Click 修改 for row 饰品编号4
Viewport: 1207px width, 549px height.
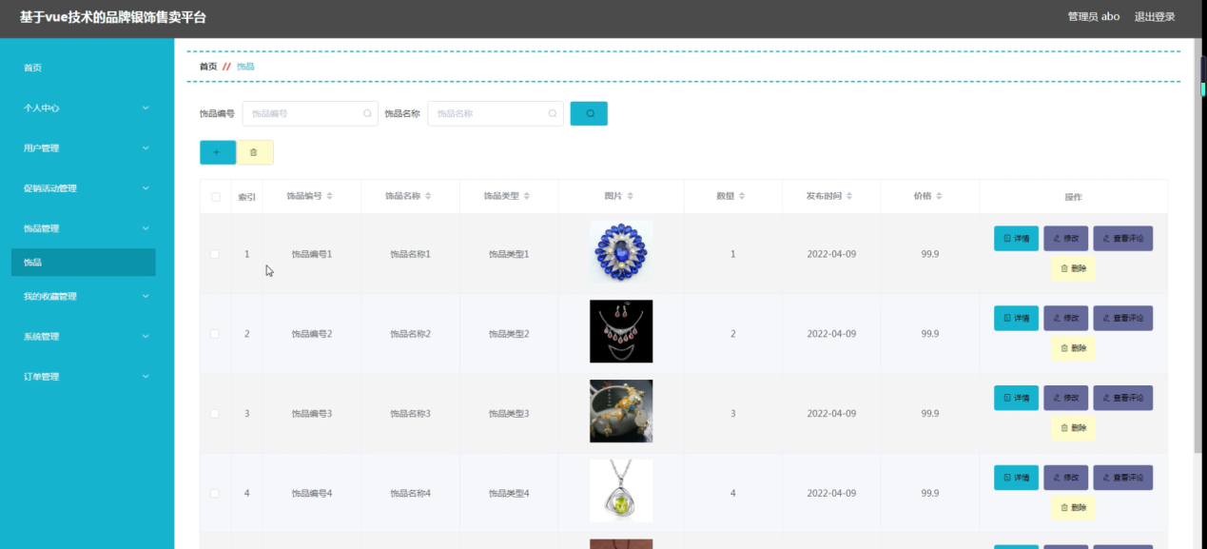click(x=1065, y=478)
